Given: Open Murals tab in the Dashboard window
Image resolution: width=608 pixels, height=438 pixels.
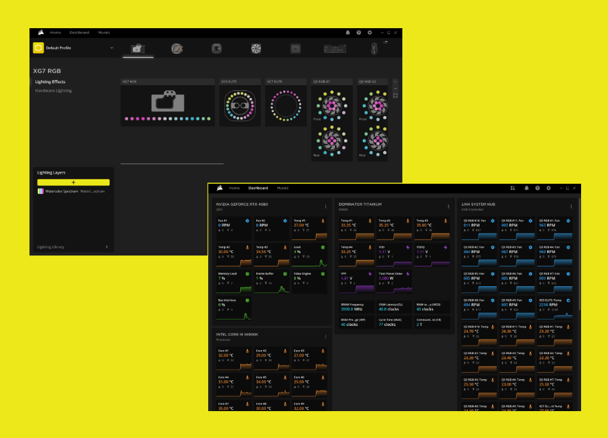Looking at the screenshot, I should [x=283, y=188].
